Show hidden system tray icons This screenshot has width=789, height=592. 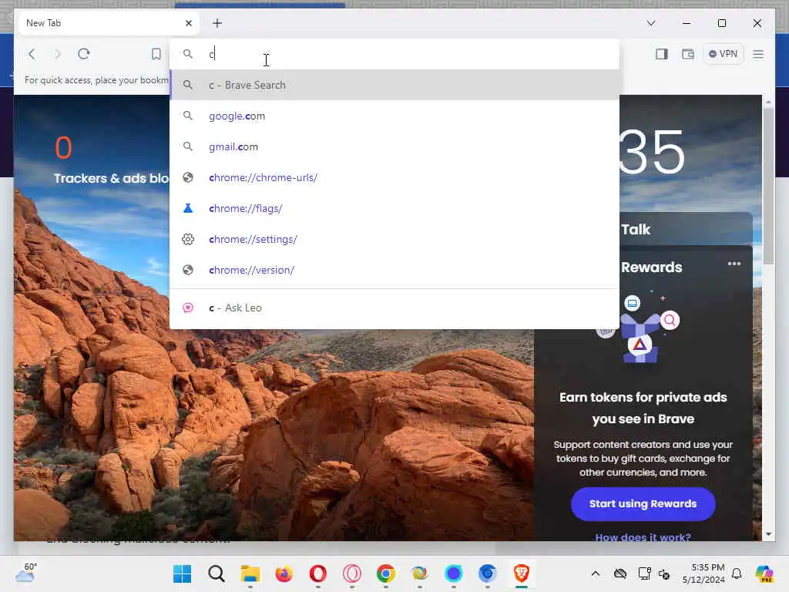click(596, 573)
